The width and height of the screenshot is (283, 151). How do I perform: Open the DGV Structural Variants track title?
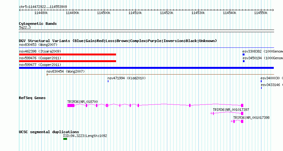point(118,41)
